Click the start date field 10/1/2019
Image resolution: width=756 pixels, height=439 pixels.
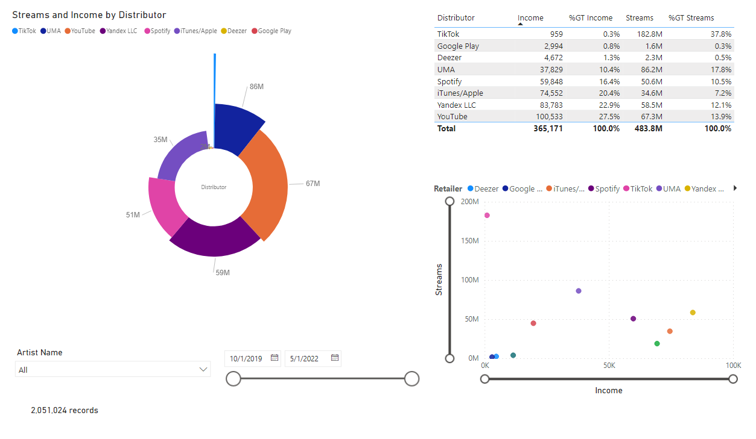point(253,358)
